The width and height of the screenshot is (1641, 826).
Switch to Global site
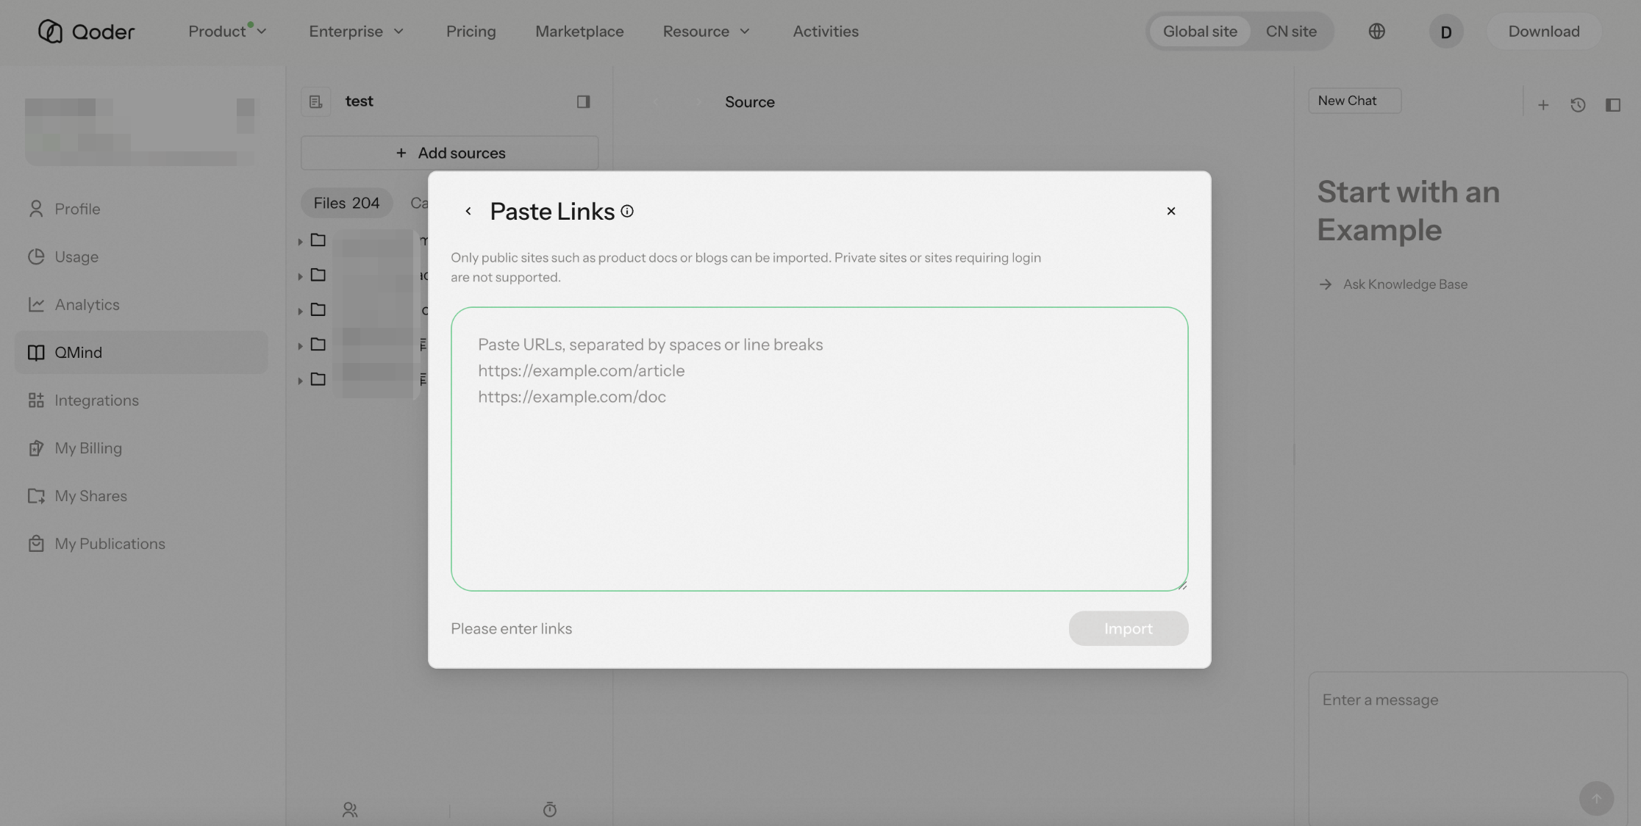click(x=1200, y=31)
